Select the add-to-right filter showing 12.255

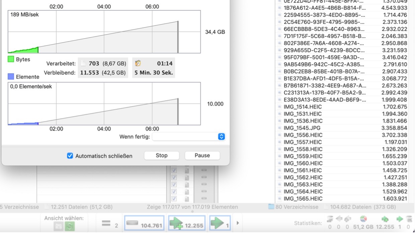[x=187, y=223]
